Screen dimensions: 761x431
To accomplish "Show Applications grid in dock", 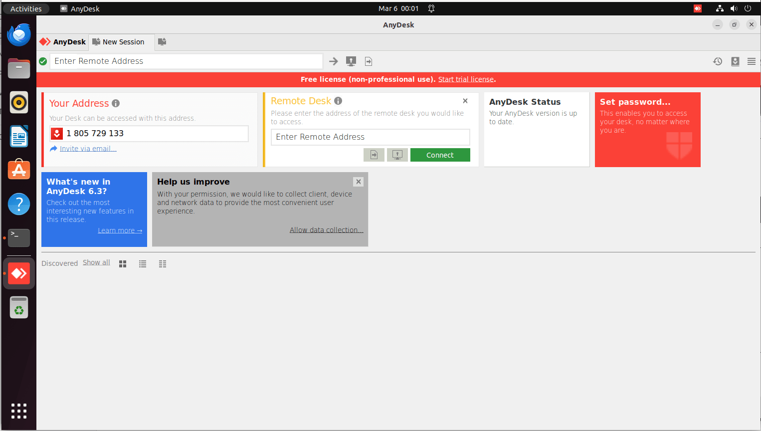I will click(19, 411).
